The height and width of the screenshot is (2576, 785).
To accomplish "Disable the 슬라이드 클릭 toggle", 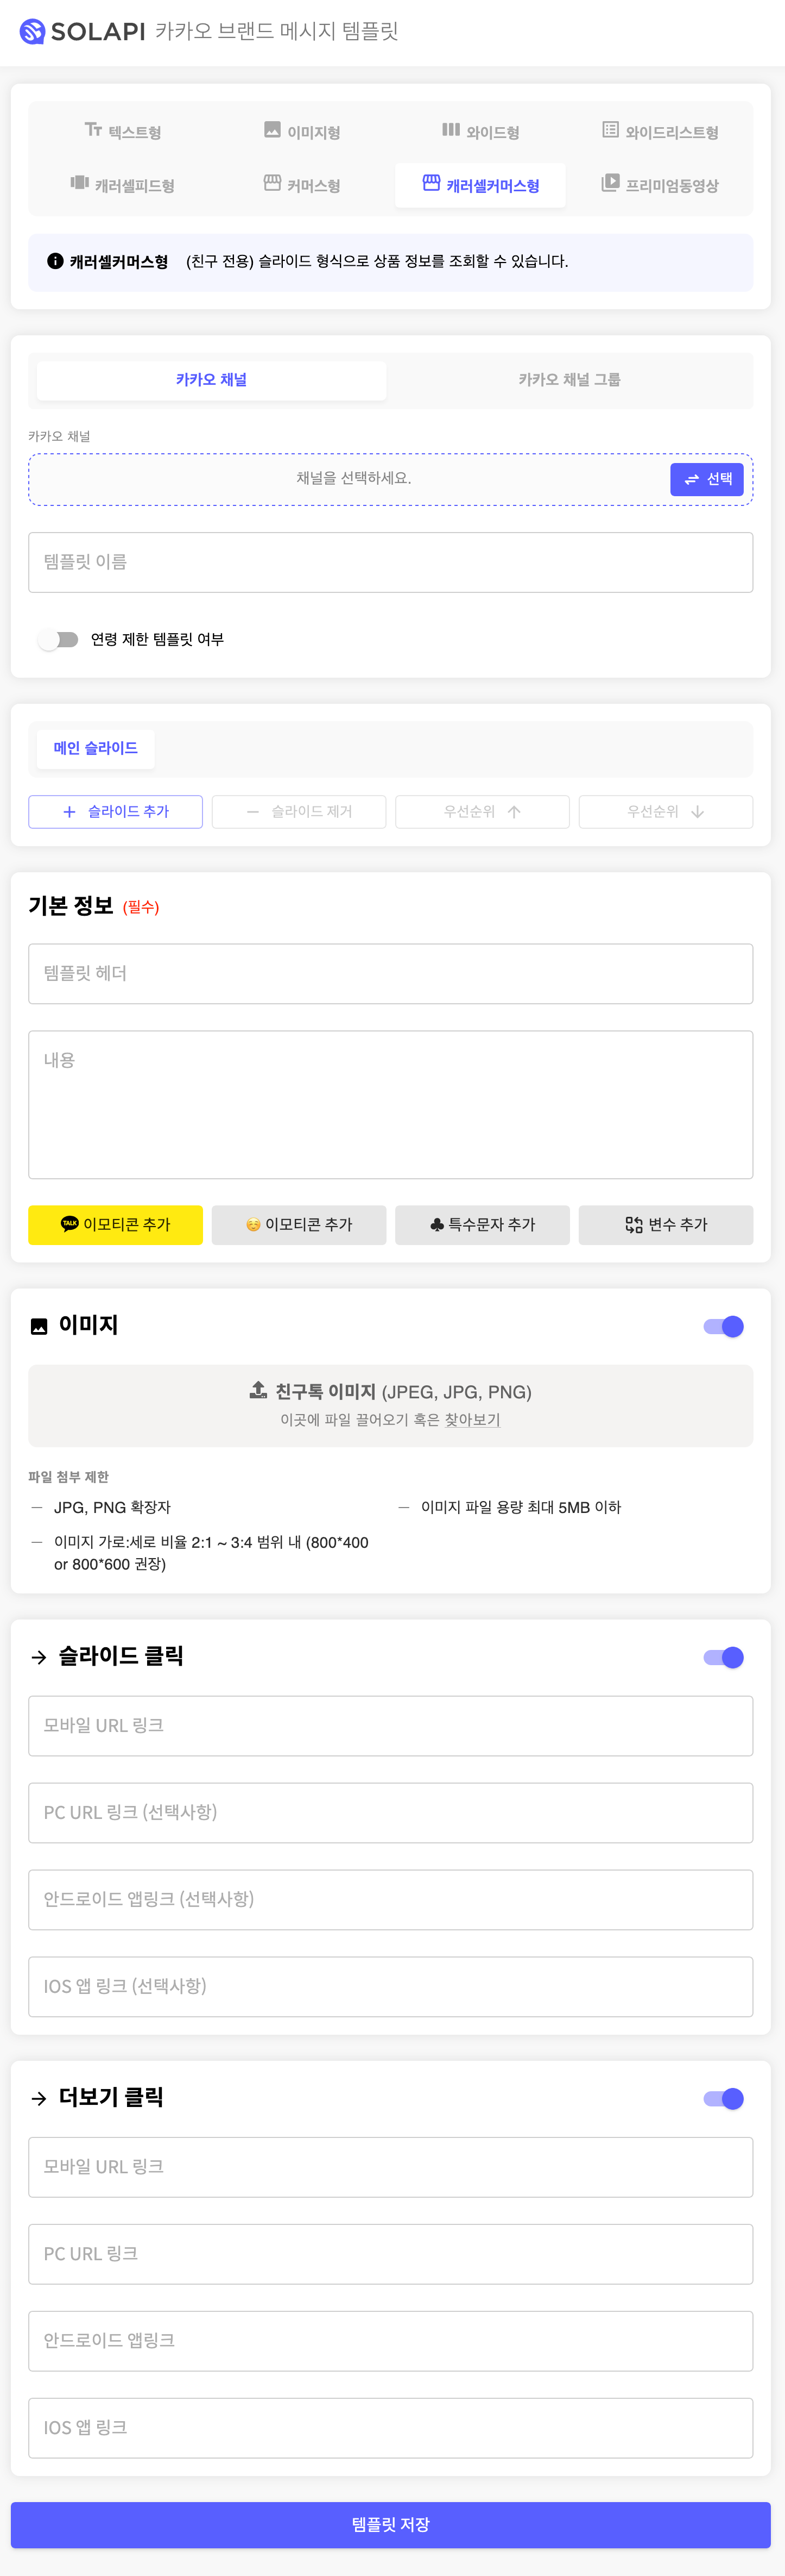I will [724, 1657].
